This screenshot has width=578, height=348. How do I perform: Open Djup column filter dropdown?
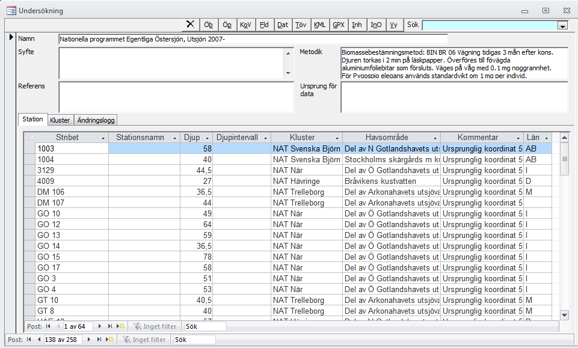(x=207, y=138)
